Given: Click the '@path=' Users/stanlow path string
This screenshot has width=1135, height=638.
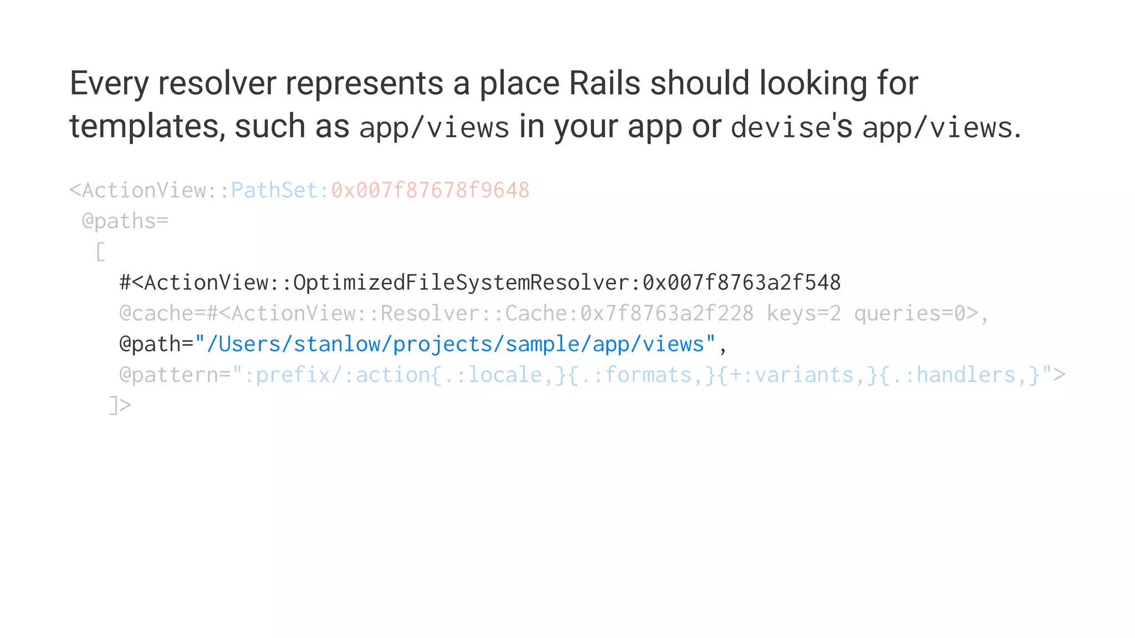Looking at the screenshot, I should 423,344.
